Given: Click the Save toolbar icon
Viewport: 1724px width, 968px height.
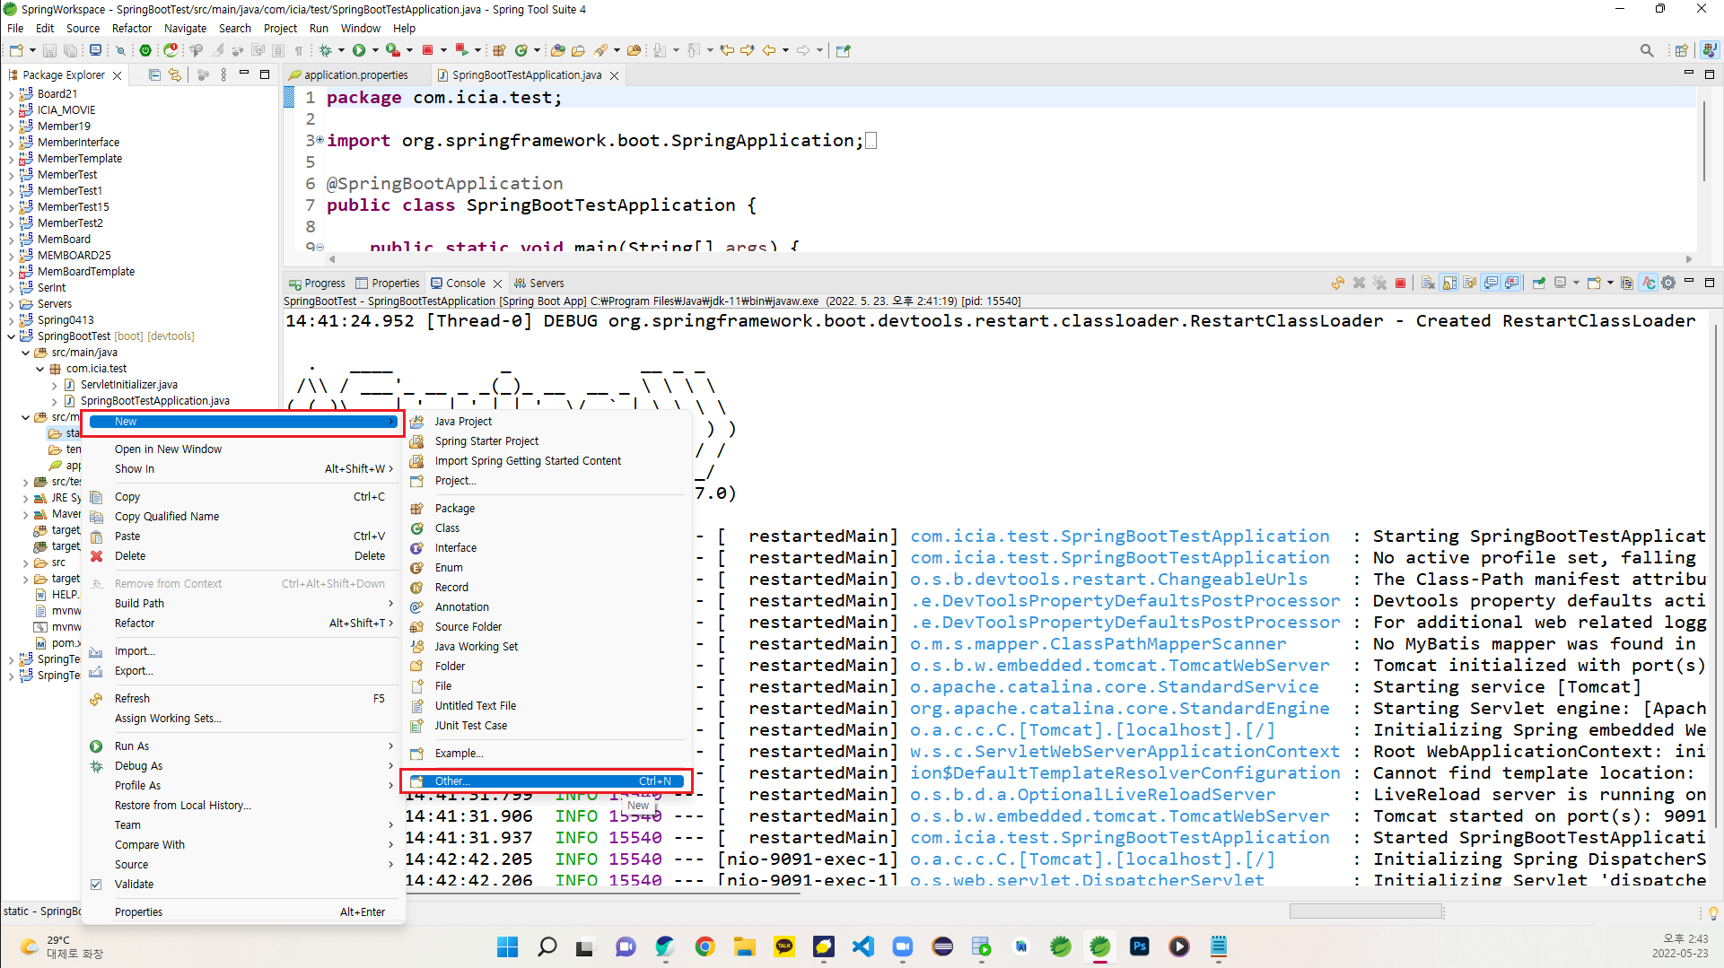Looking at the screenshot, I should [x=50, y=51].
